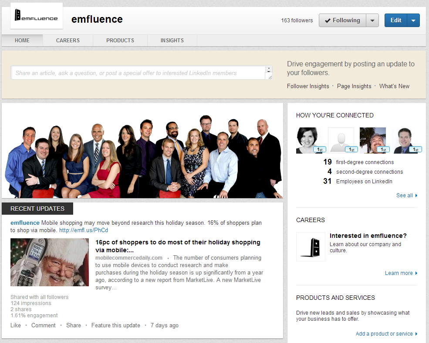The image size is (429, 343).
Task: Click the Edit button
Action: click(x=396, y=20)
